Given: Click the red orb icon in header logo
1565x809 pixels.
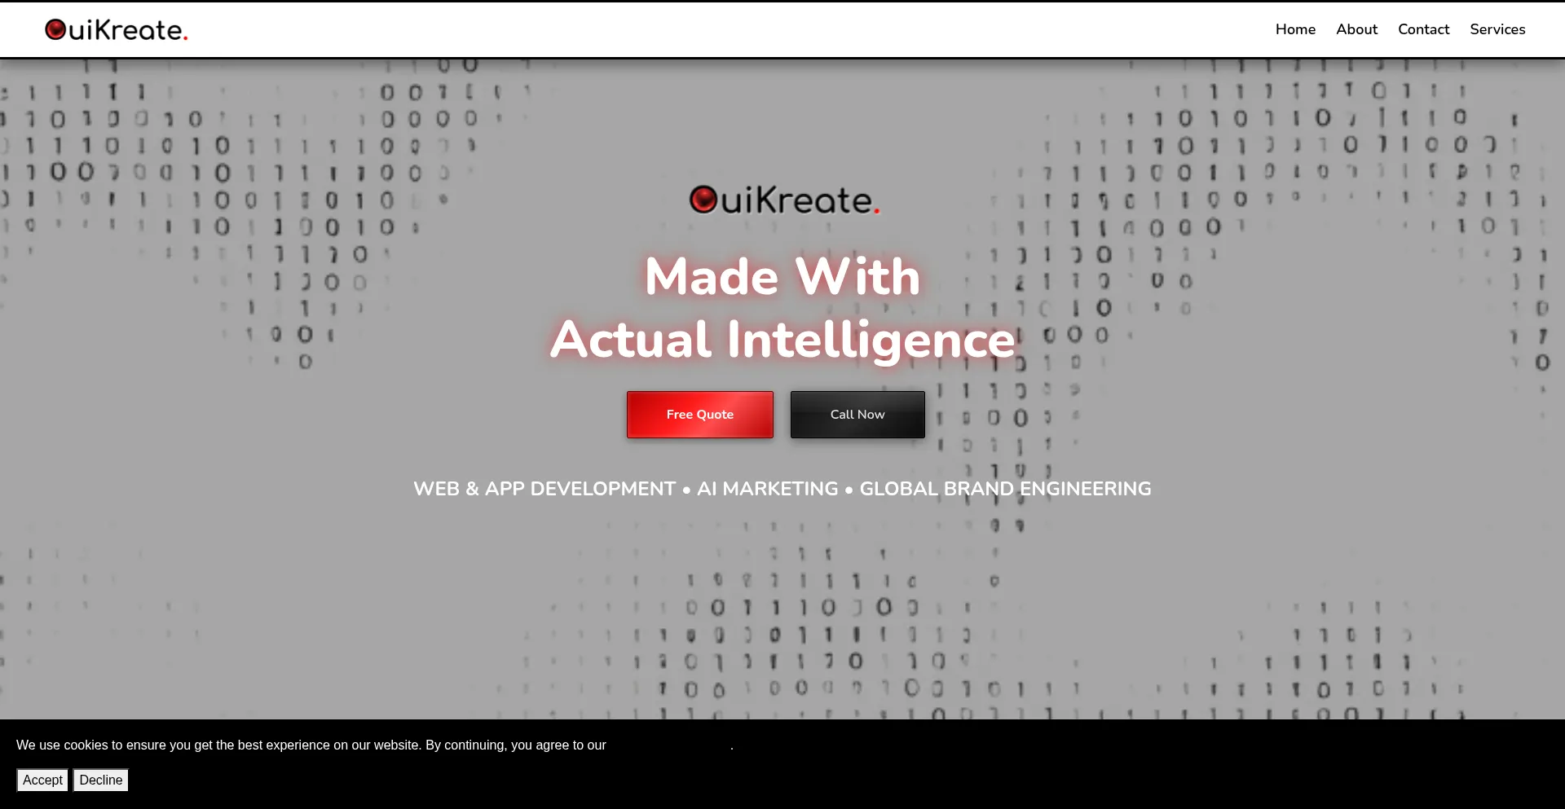Looking at the screenshot, I should (x=55, y=29).
